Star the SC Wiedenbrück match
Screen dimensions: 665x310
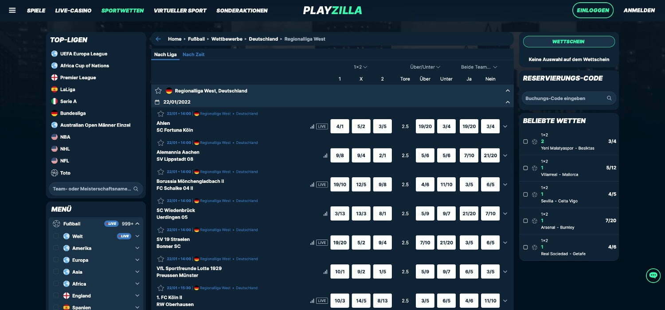[x=161, y=201]
